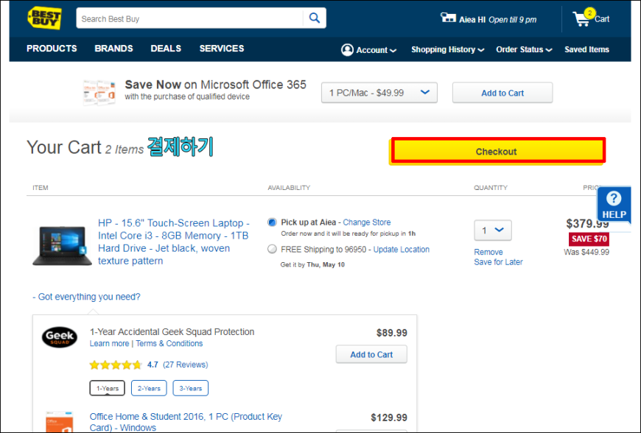Image resolution: width=641 pixels, height=433 pixels.
Task: Click the Geek Squad logo
Action: (59, 337)
